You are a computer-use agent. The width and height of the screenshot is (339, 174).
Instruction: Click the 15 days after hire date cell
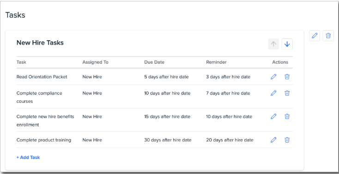[x=167, y=117]
